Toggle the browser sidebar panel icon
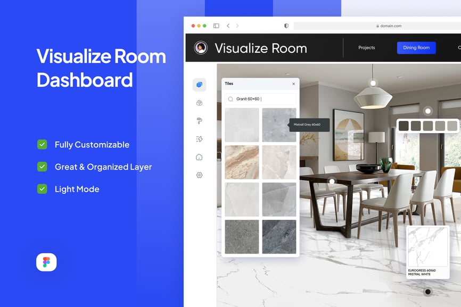The image size is (461, 307). [x=216, y=26]
